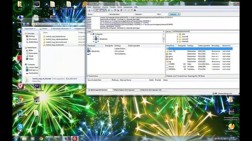Toggle local directory tree display
The image size is (252, 141).
98,10
